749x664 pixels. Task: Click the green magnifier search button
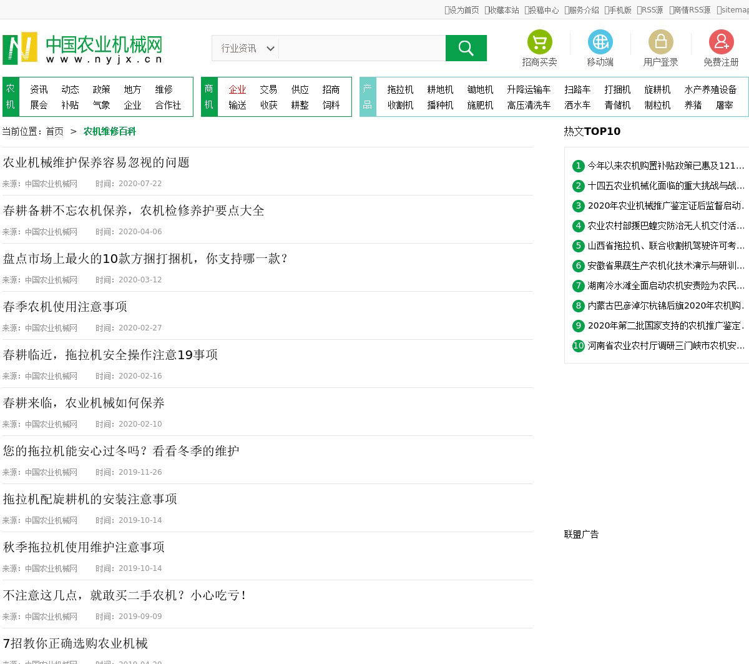[x=466, y=48]
